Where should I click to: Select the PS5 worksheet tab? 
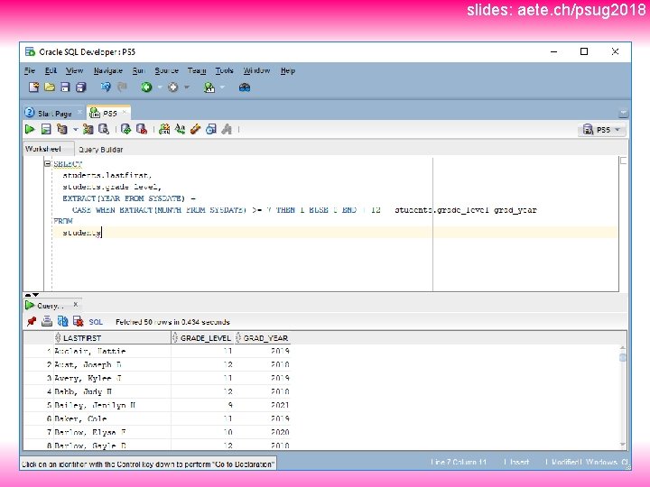click(109, 113)
